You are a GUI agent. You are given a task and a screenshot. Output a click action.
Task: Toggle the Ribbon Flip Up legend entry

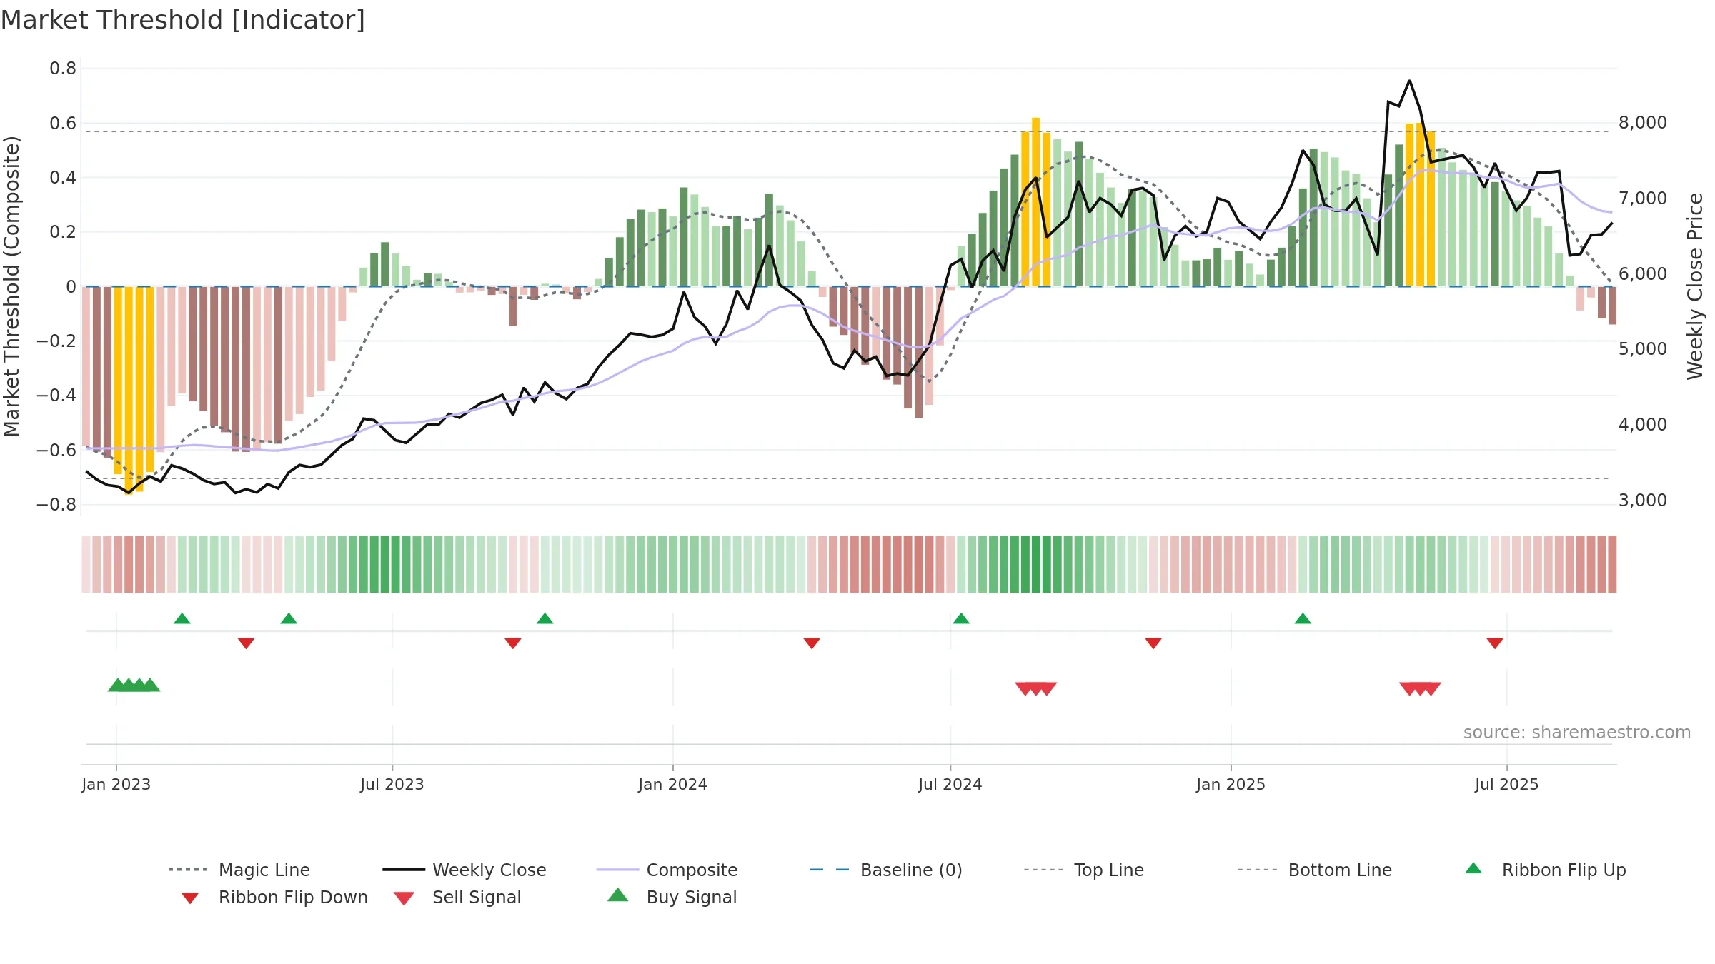pos(1545,870)
